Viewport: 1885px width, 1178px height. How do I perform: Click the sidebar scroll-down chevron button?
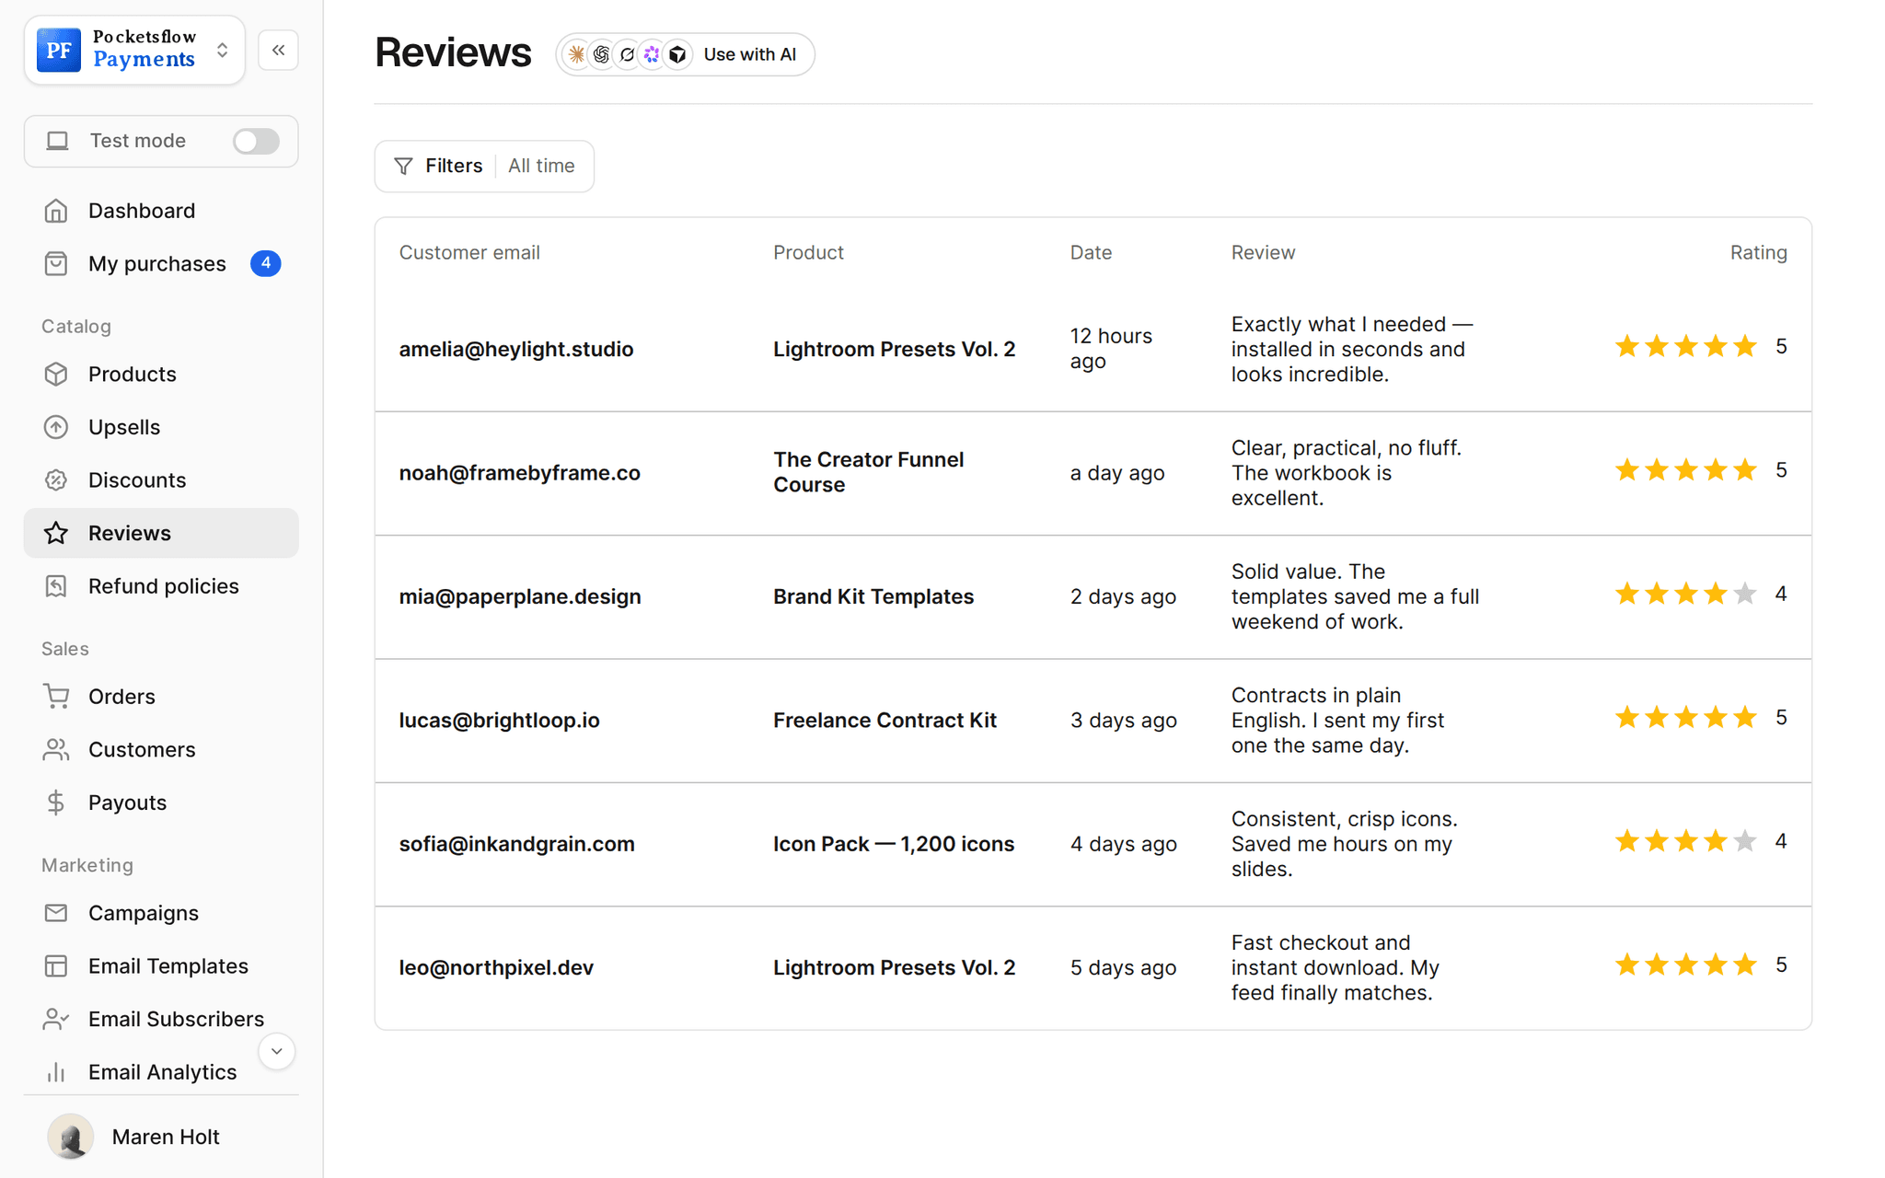(x=276, y=1051)
